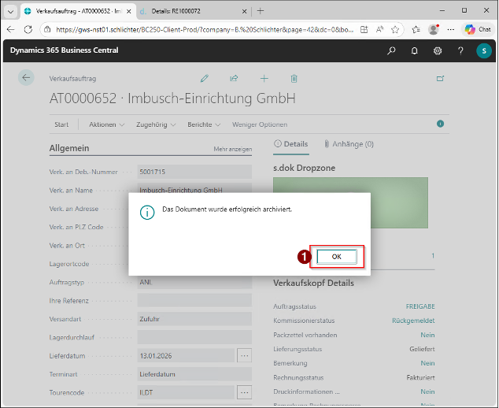Open the Start menu tab
499x408 pixels.
point(61,124)
